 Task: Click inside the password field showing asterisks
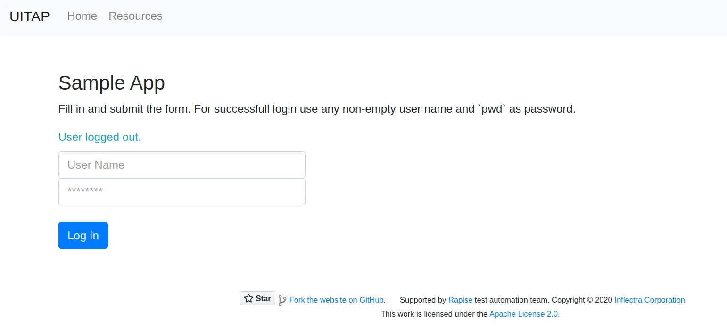click(x=182, y=191)
